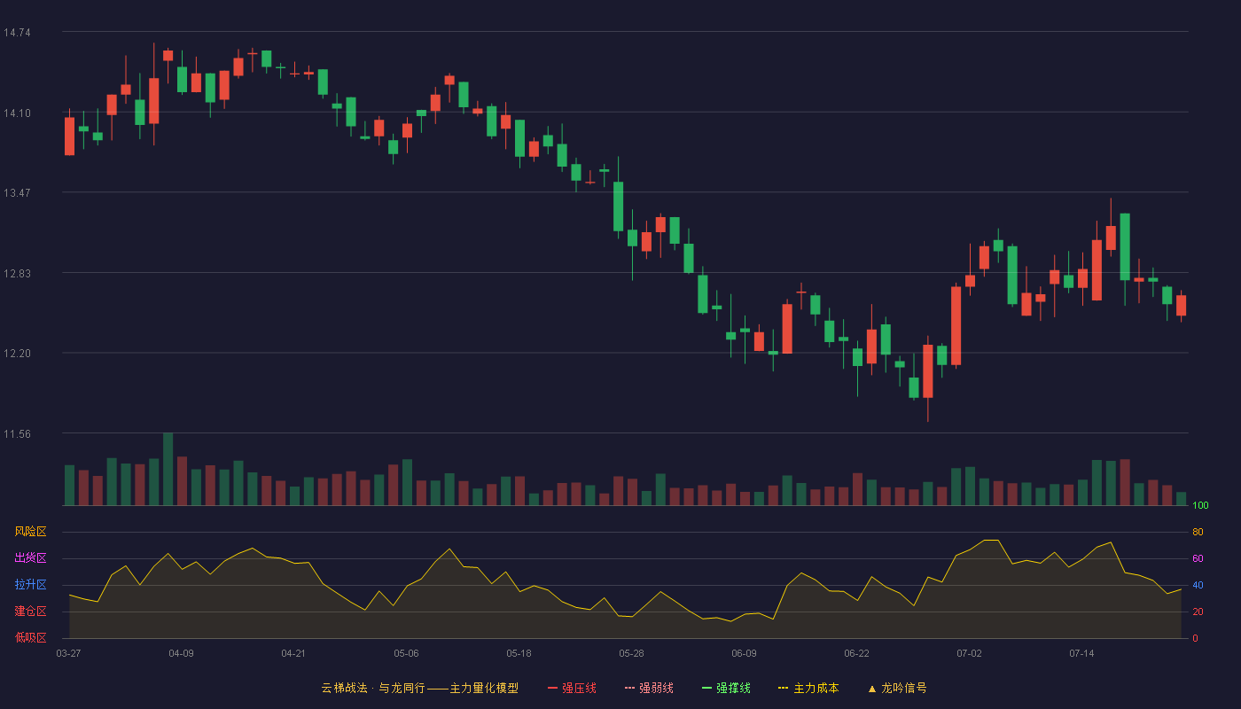Click the 14.10 price axis label

point(17,113)
